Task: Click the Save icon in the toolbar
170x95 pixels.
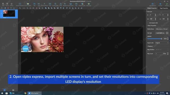Action: pyautogui.click(x=3, y=4)
